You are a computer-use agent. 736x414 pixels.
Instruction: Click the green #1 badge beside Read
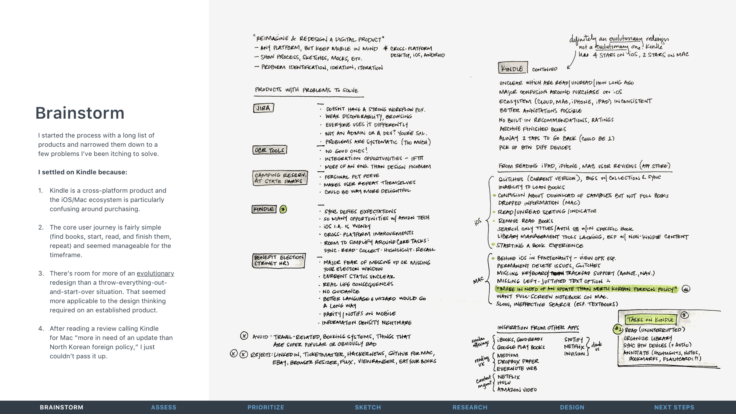[617, 329]
